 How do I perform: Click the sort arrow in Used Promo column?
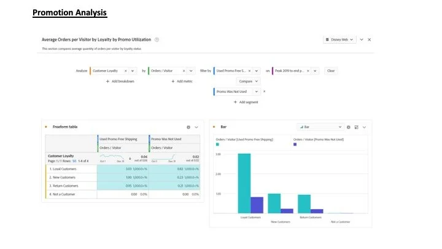click(x=130, y=159)
